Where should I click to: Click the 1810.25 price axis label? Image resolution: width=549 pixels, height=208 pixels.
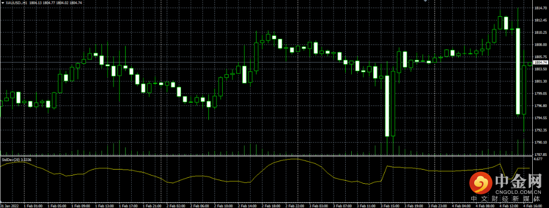[541, 32]
